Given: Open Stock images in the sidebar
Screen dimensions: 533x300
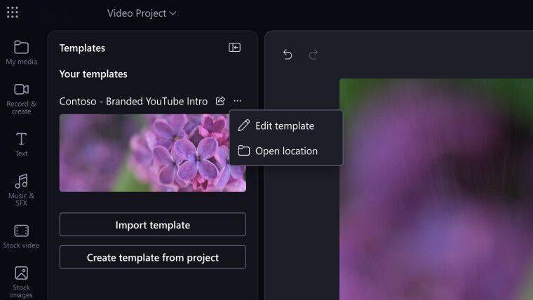Looking at the screenshot, I should pyautogui.click(x=21, y=282).
